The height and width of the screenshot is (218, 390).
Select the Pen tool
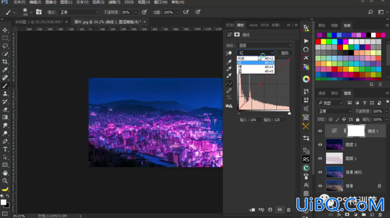point(5,141)
